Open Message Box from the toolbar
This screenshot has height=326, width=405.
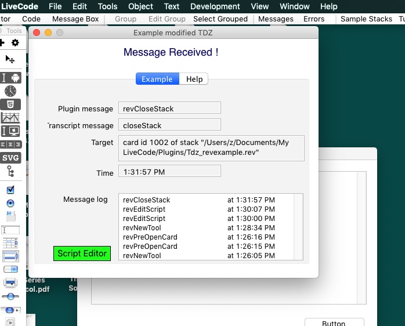[75, 19]
